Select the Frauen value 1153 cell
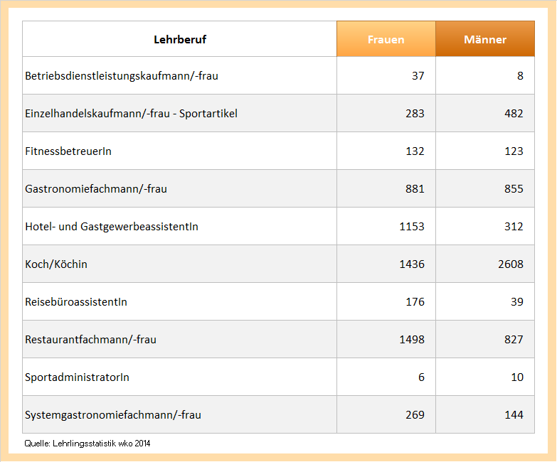The width and height of the screenshot is (557, 462). point(412,226)
